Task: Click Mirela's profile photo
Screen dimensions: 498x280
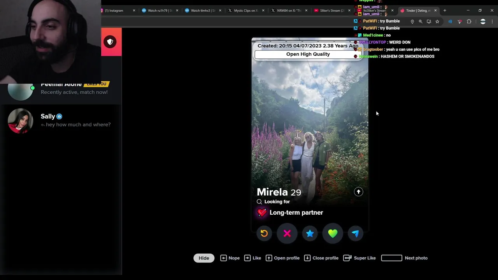Action: coord(310,124)
